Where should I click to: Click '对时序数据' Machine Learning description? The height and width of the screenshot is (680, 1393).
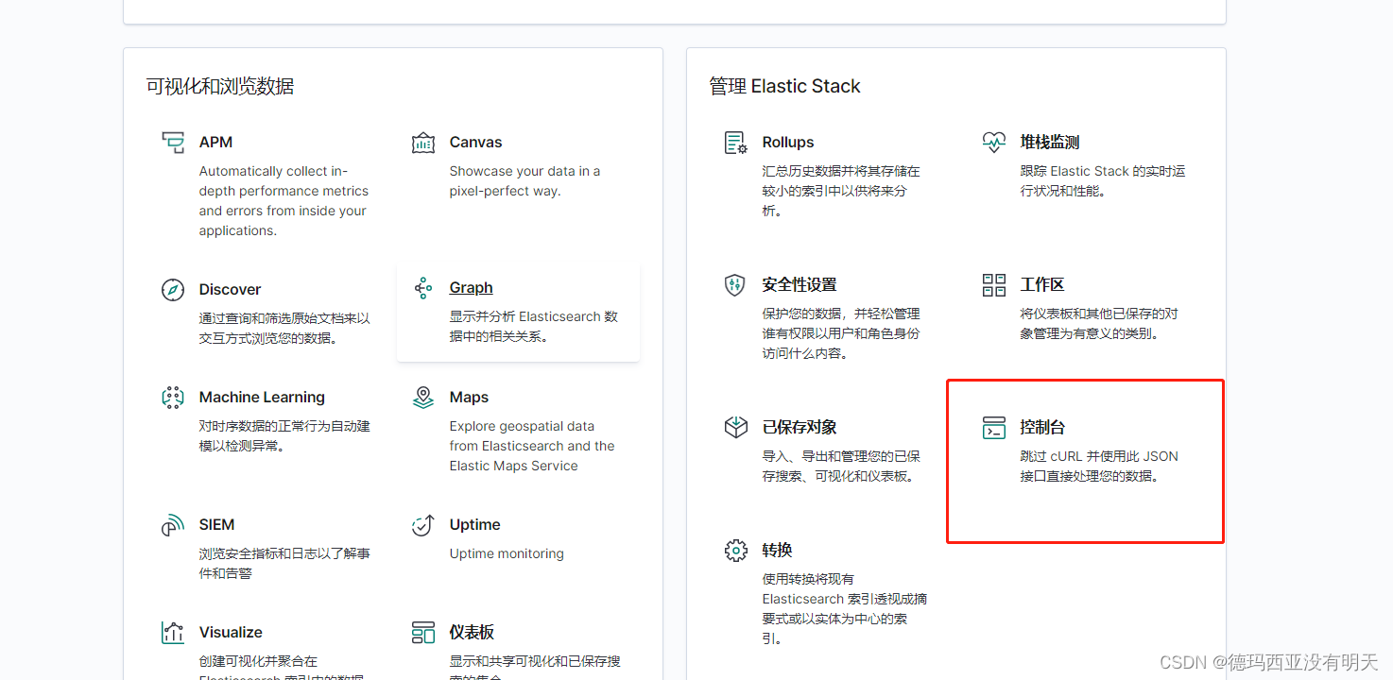(x=284, y=436)
